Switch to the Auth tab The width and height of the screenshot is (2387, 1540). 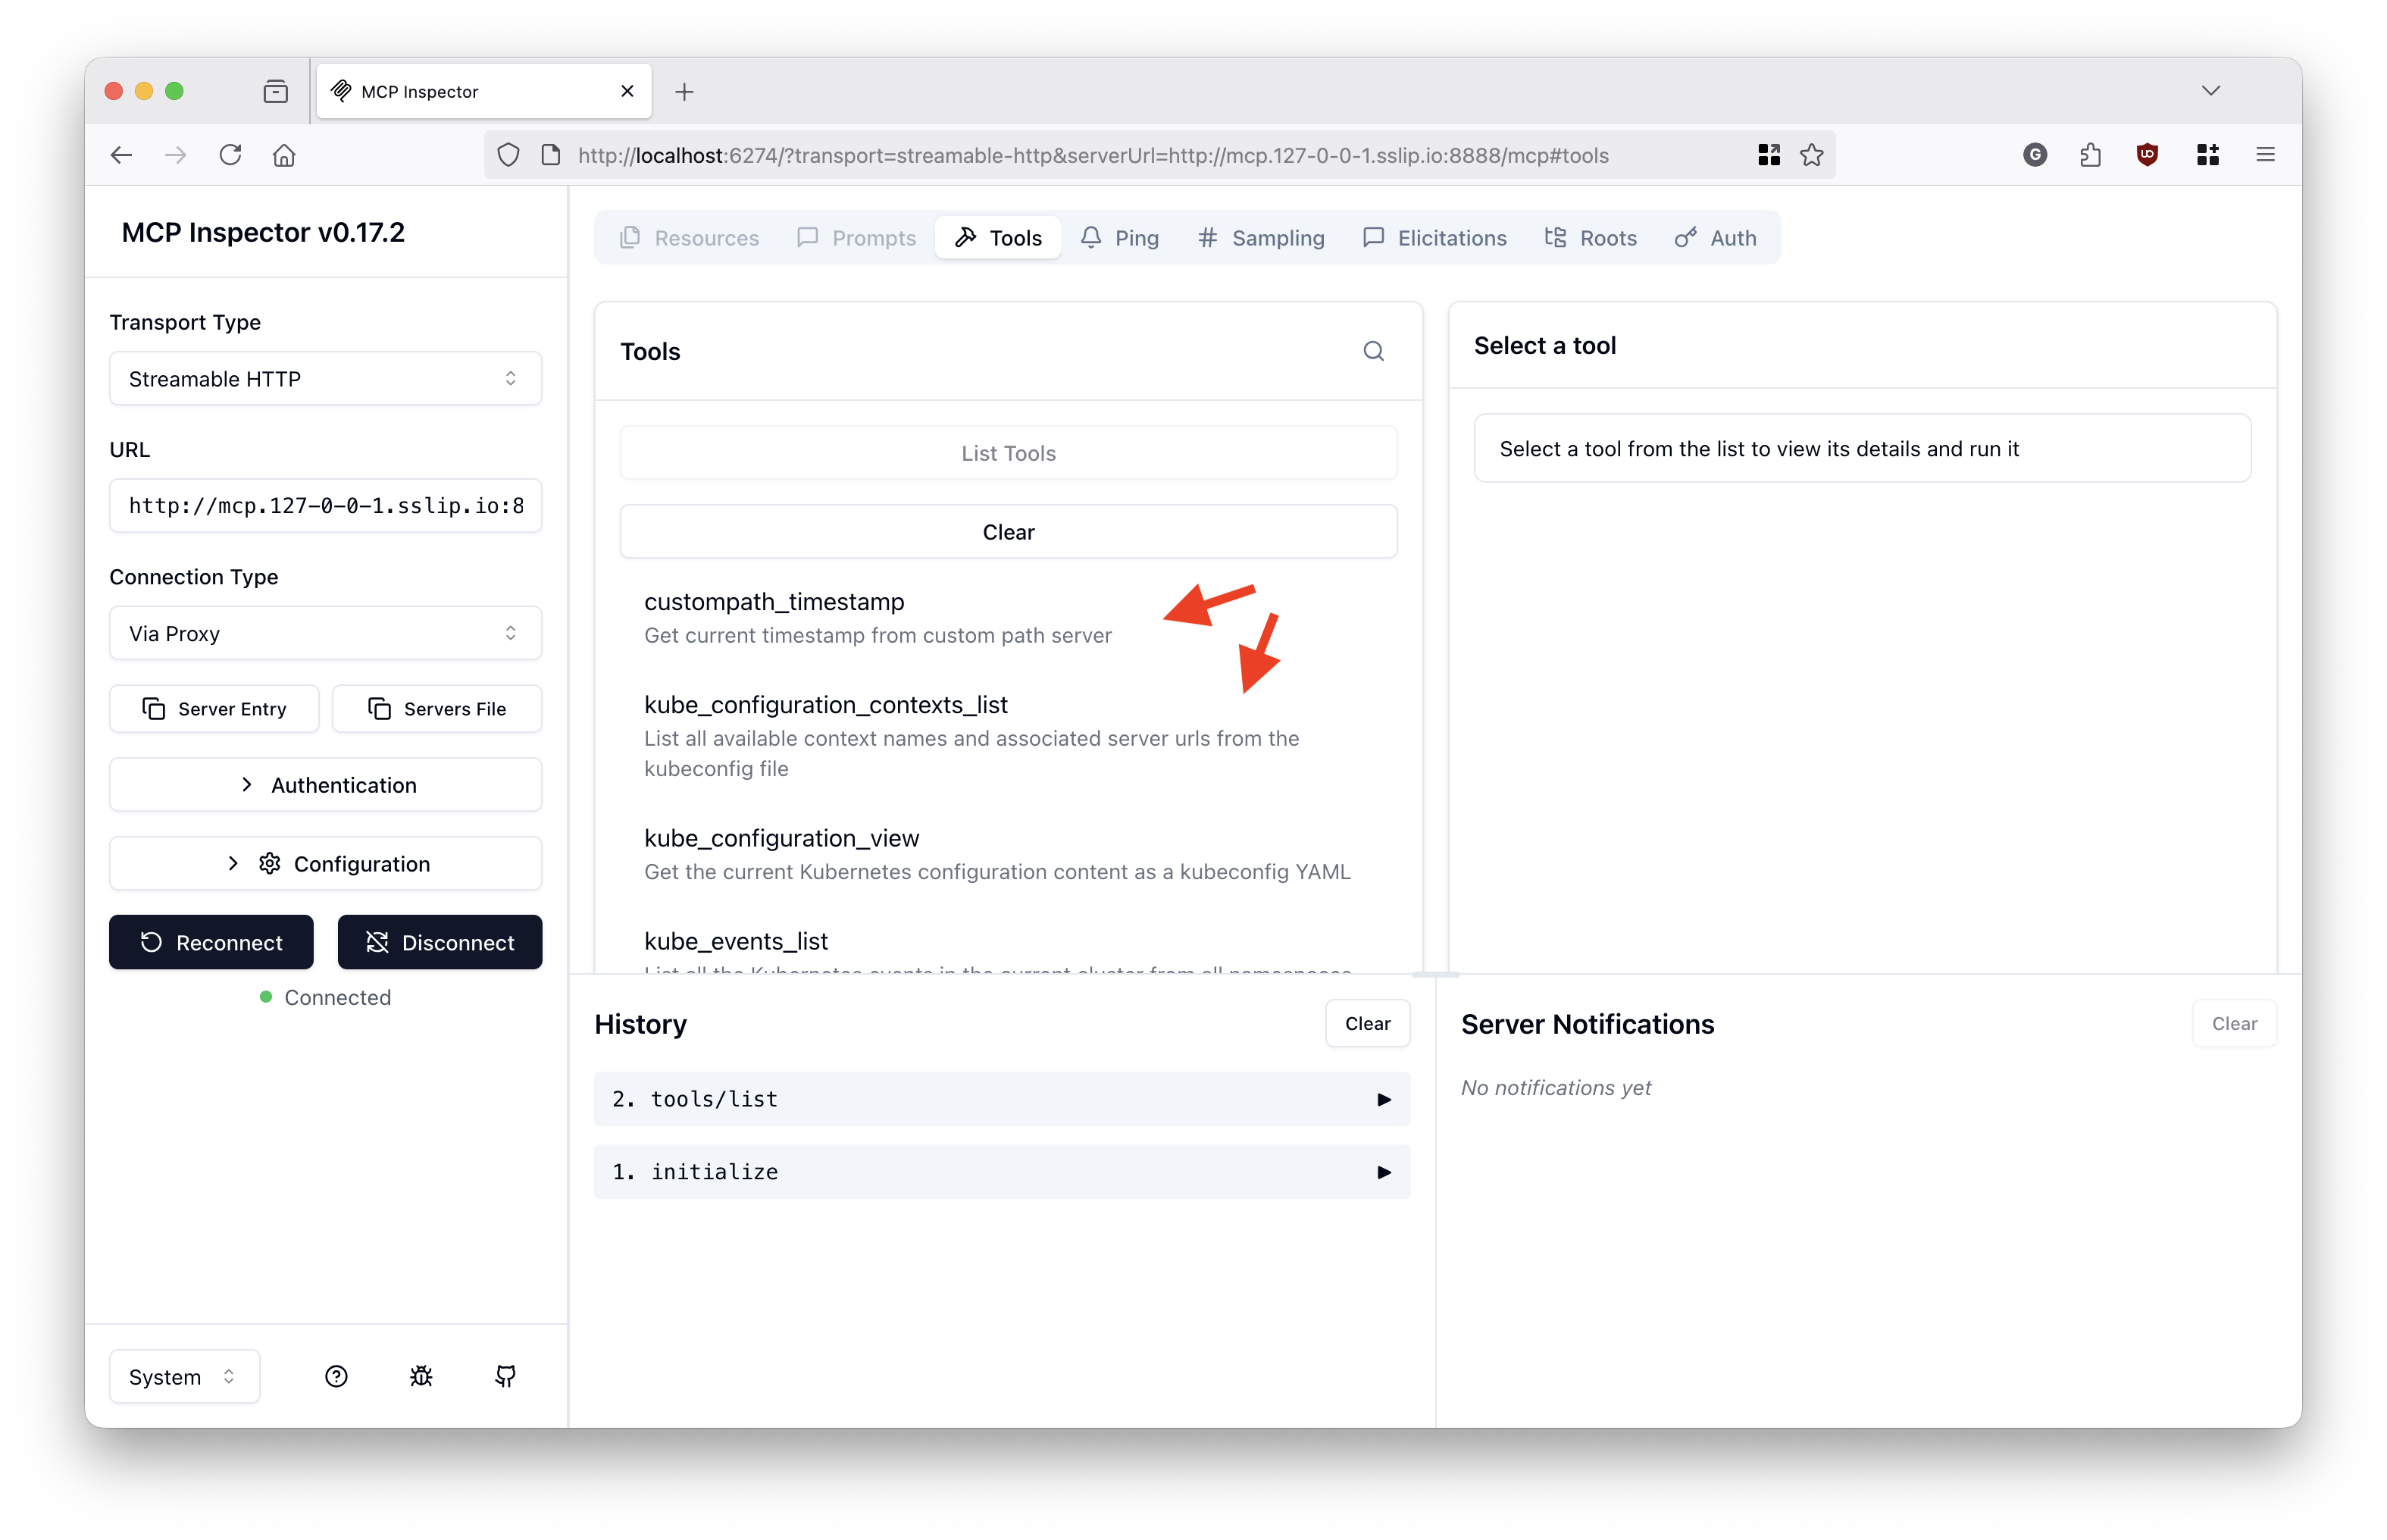point(1716,238)
